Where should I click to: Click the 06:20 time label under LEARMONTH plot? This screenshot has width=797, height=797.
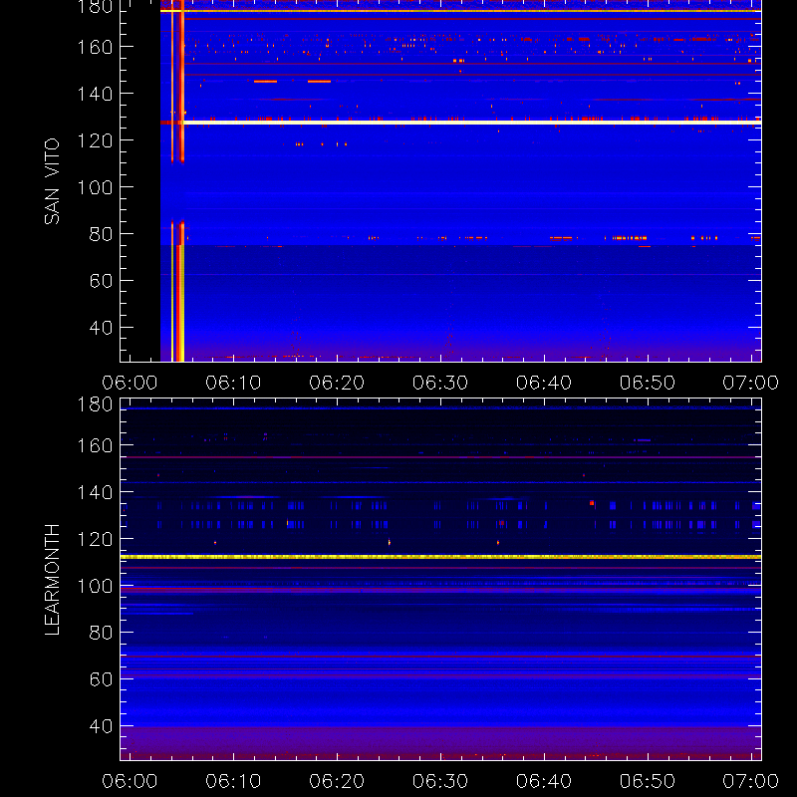(x=337, y=781)
